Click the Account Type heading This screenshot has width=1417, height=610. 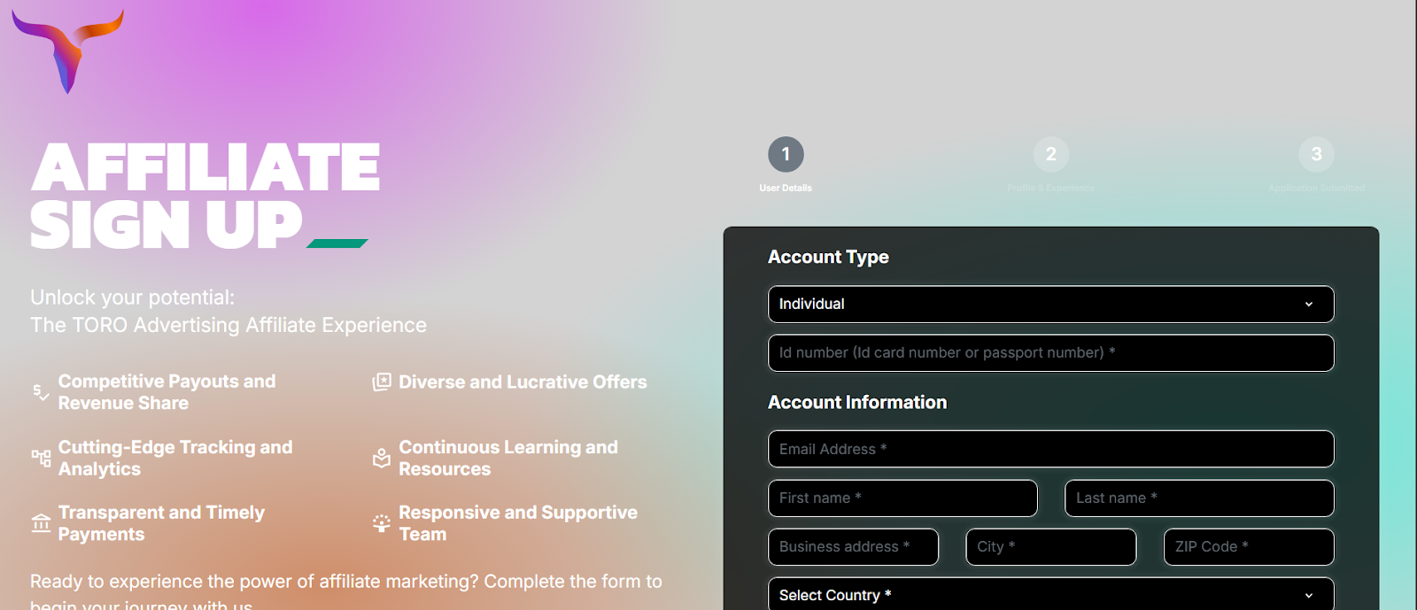click(828, 257)
